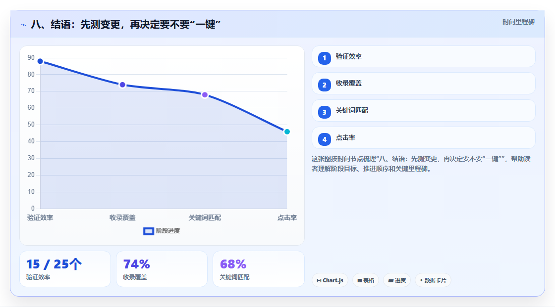Click the section title 八、结语
This screenshot has width=555, height=307.
tap(126, 25)
